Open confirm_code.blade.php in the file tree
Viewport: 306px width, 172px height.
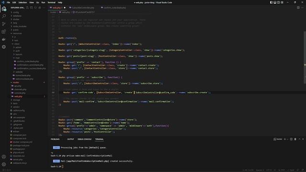(x=28, y=62)
